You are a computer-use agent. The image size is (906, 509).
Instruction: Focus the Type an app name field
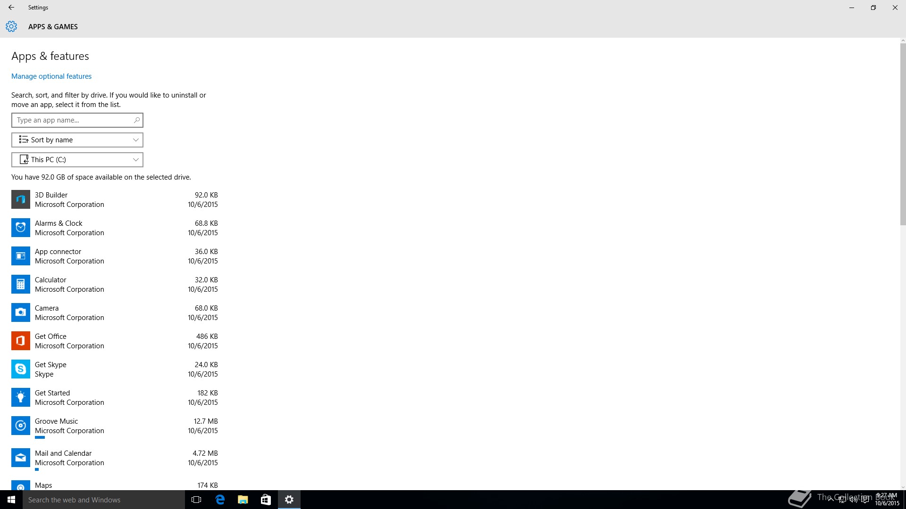[77, 120]
